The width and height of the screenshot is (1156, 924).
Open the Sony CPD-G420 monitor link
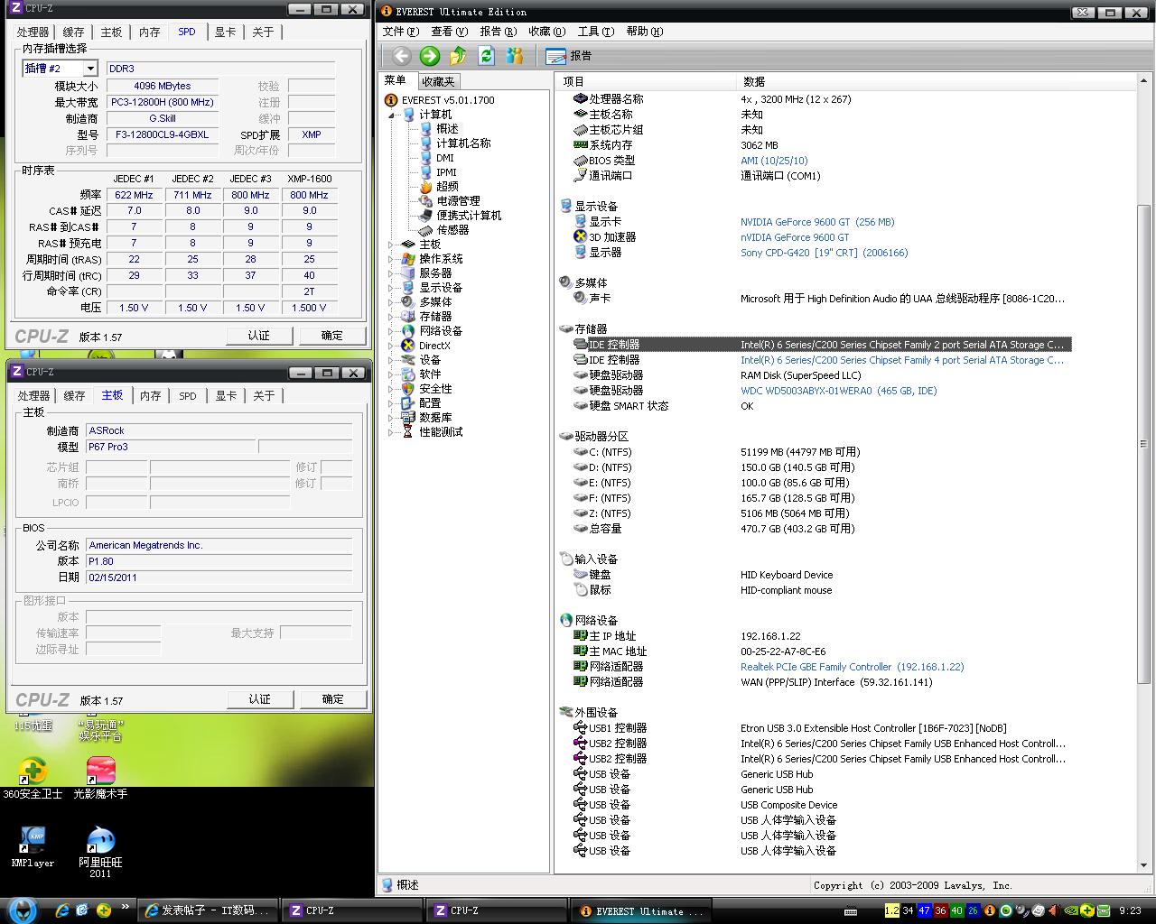coord(824,253)
